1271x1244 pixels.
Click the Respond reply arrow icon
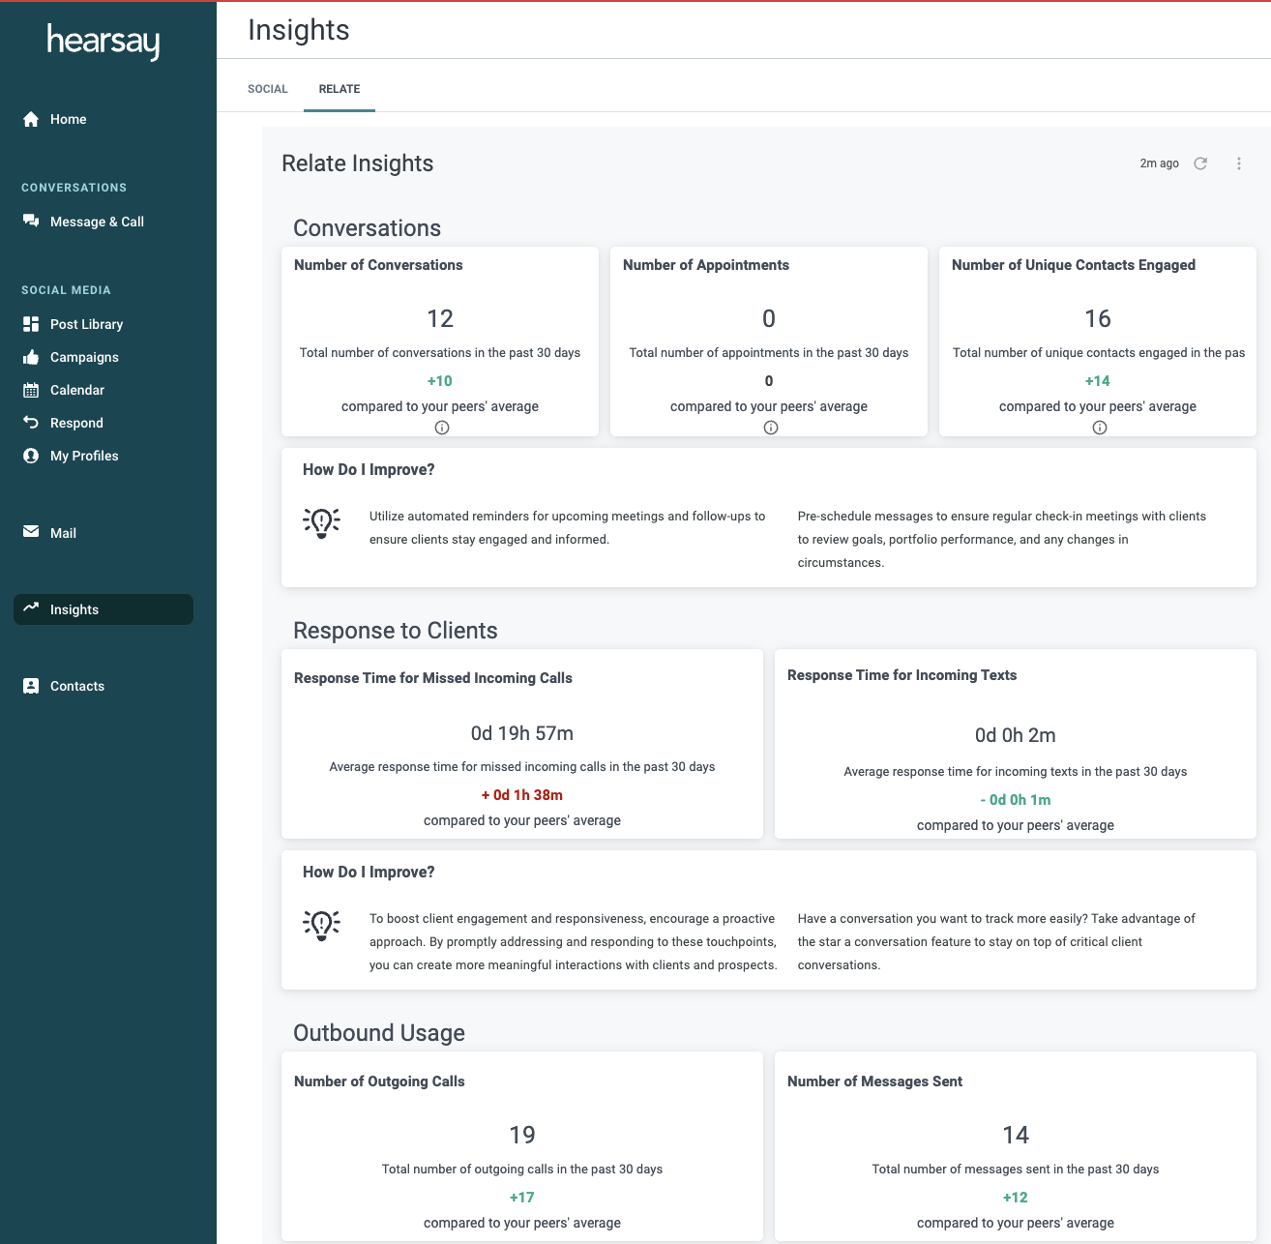tap(31, 423)
